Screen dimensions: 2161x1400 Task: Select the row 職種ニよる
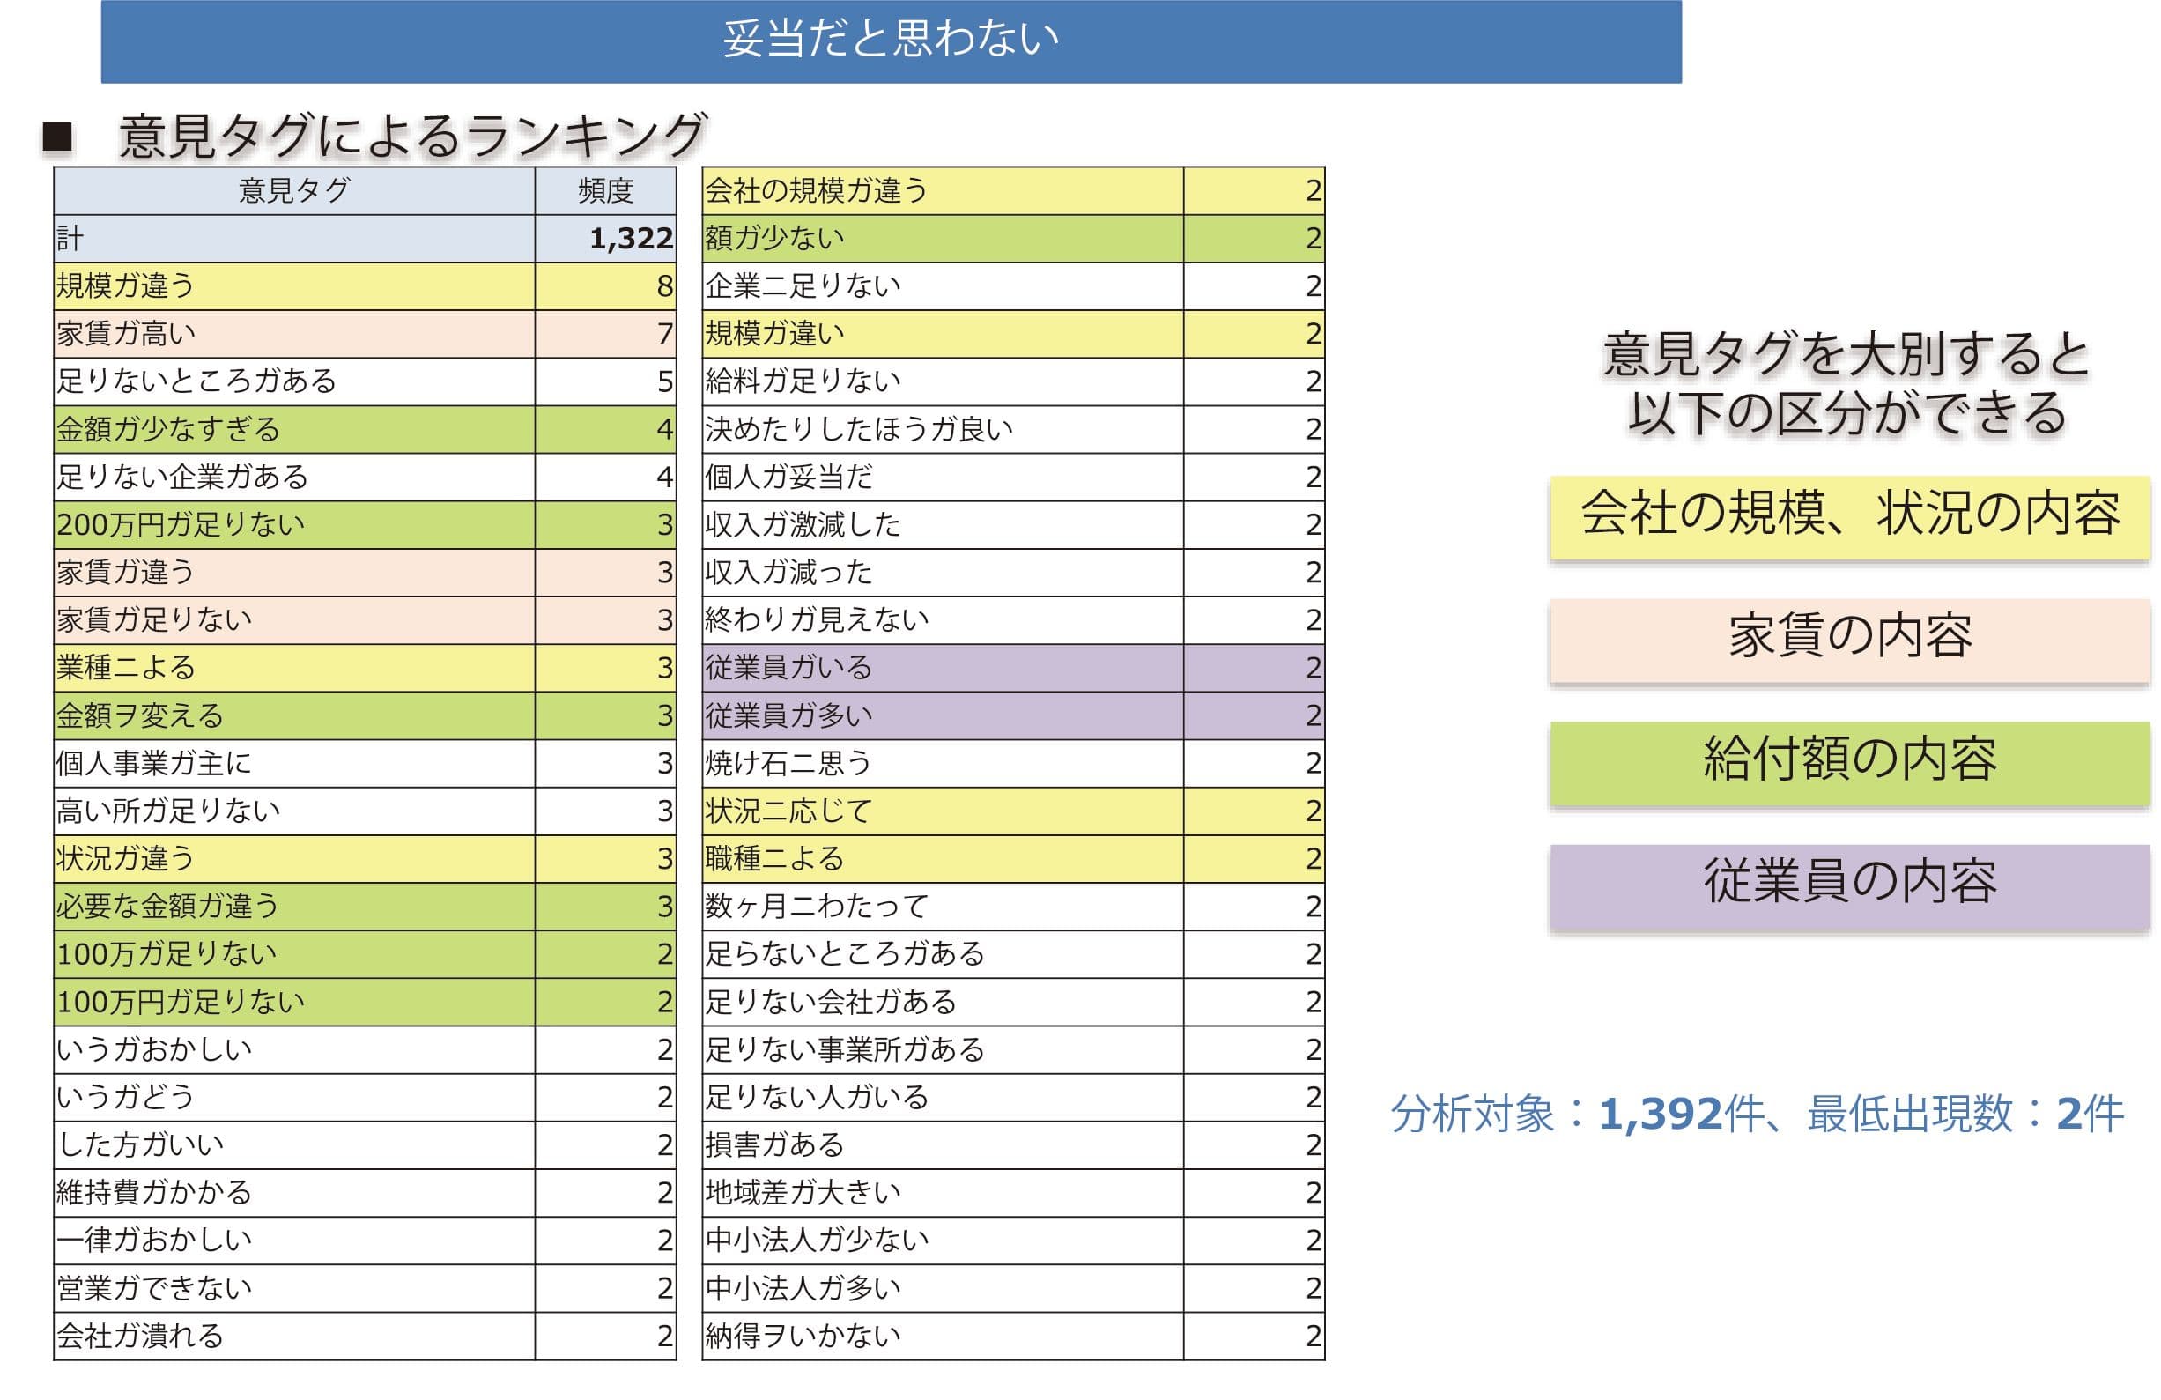click(1013, 859)
